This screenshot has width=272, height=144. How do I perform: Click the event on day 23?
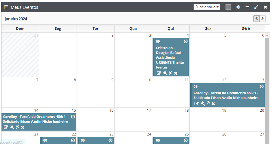pyautogui.click(x=95, y=140)
